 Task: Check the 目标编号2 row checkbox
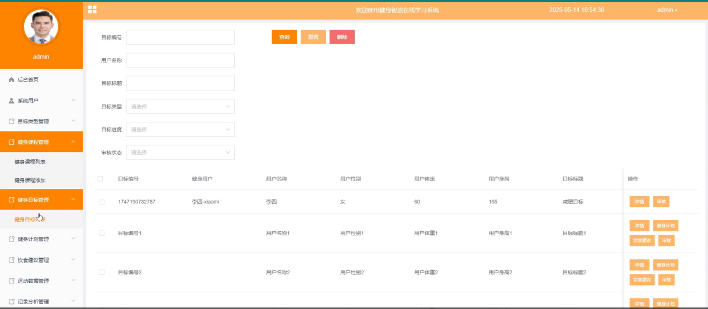click(x=102, y=272)
